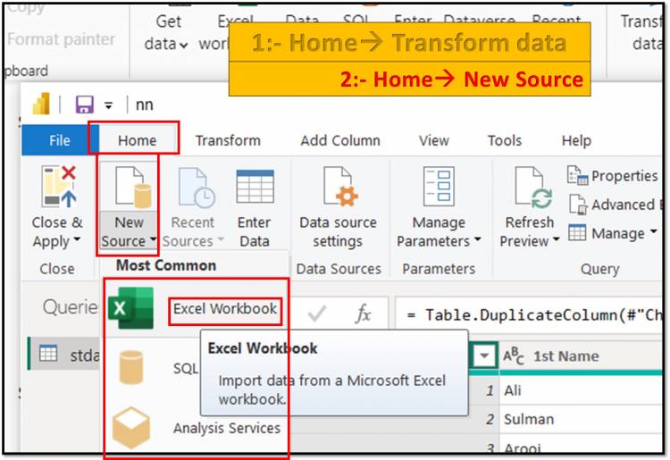Select row number 2
Image resolution: width=670 pixels, height=460 pixels.
click(x=490, y=420)
